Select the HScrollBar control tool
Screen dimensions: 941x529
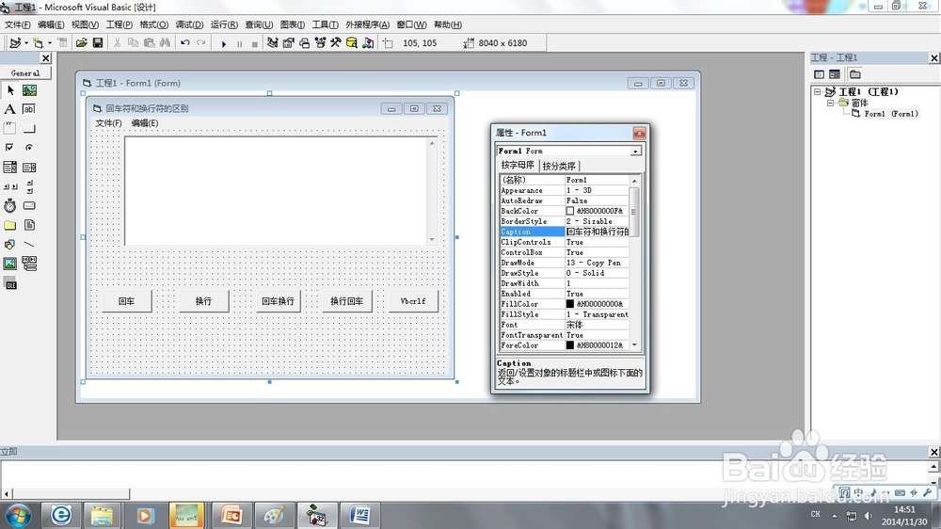point(10,186)
